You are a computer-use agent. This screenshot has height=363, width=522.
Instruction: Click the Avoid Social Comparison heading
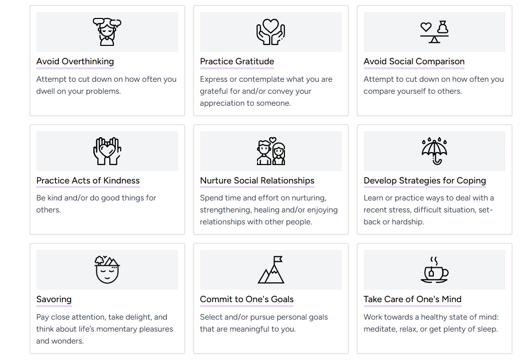(x=414, y=61)
